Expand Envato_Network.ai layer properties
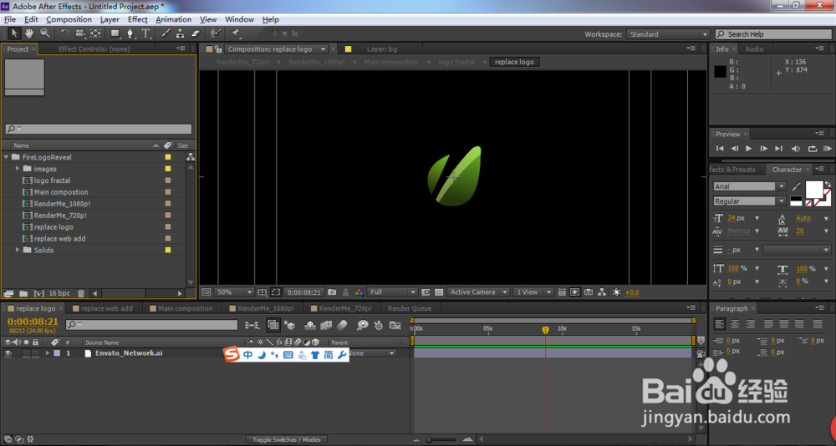 [x=48, y=353]
